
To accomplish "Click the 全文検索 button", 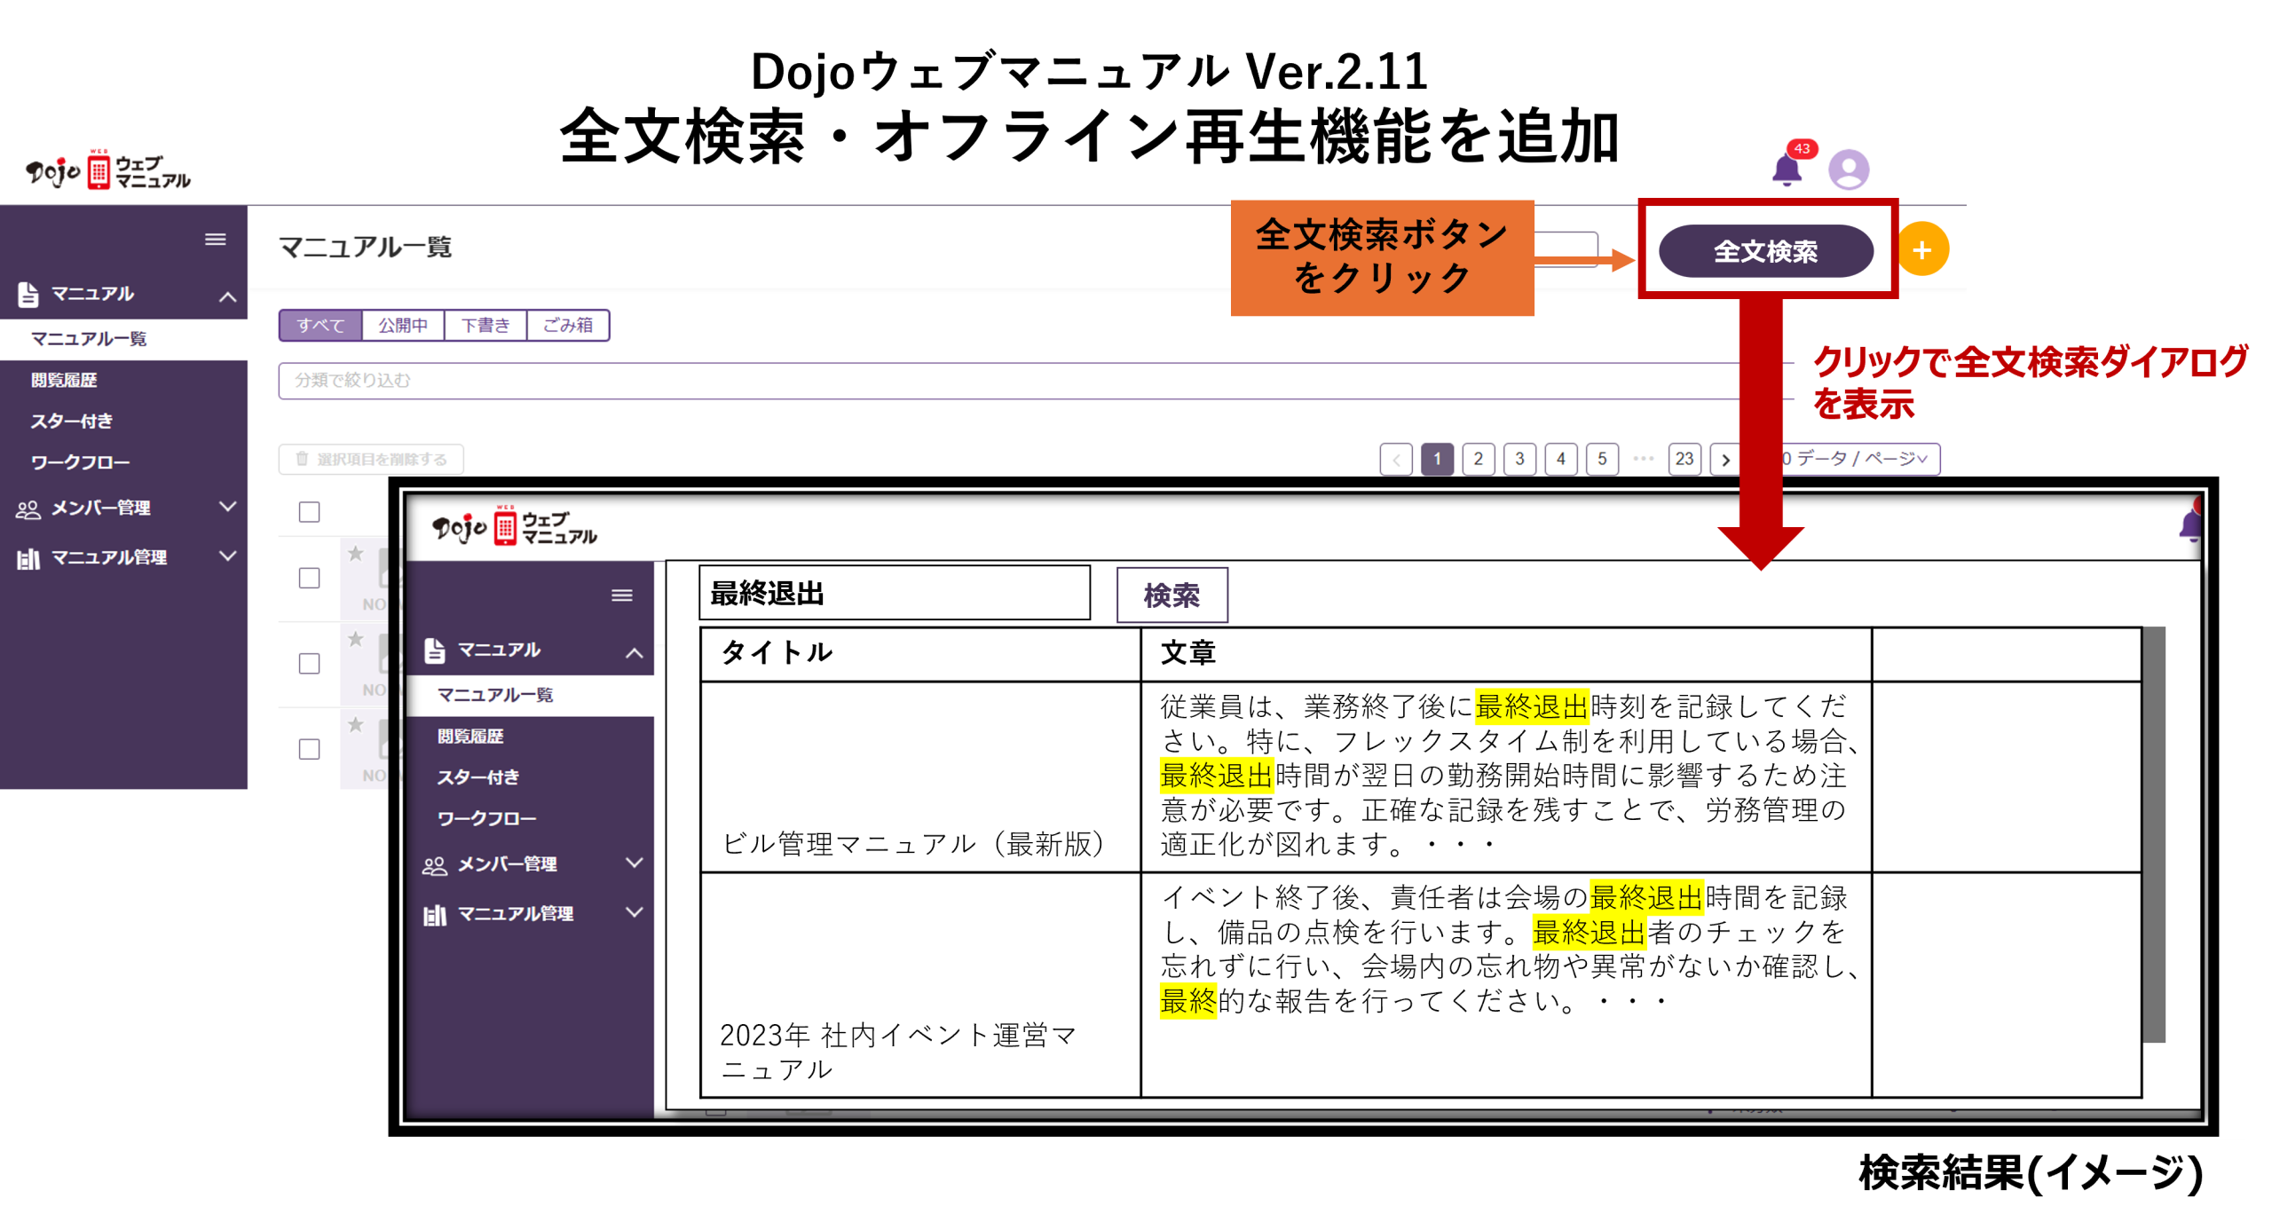I will click(1765, 251).
